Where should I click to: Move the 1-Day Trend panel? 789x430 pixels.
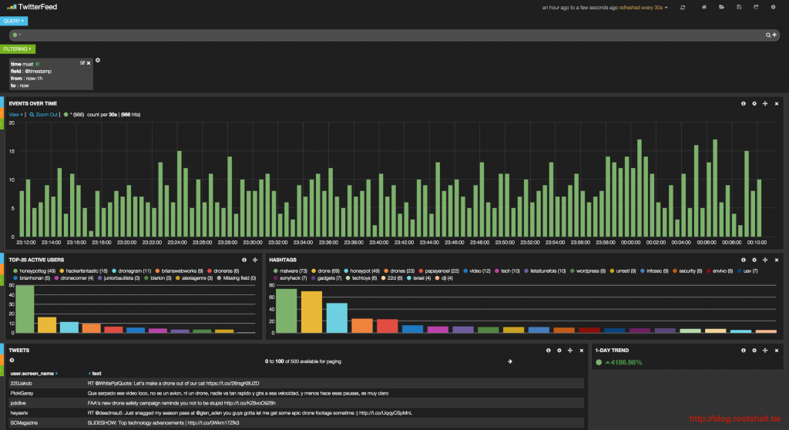tap(765, 351)
